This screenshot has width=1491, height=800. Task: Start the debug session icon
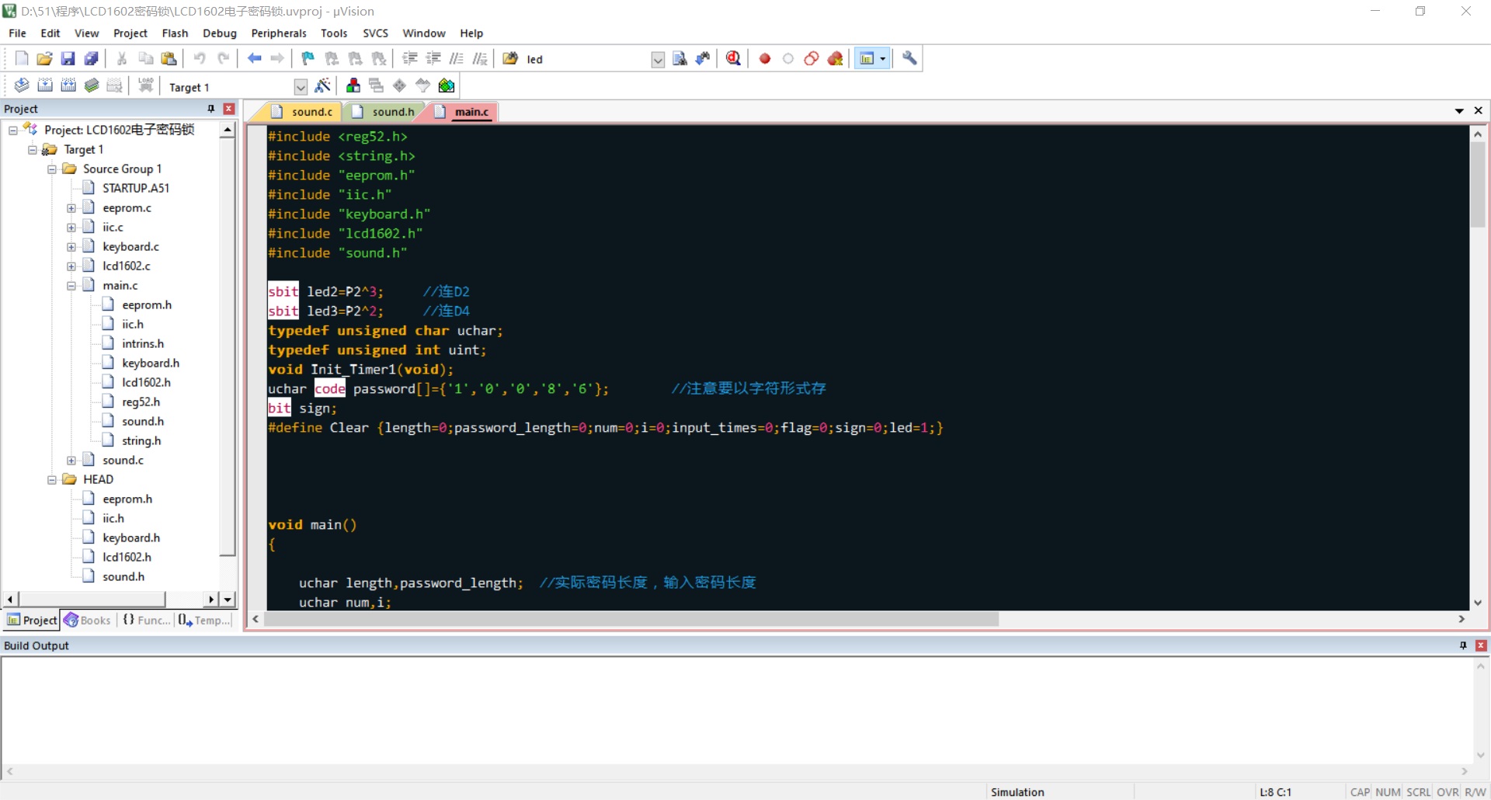pyautogui.click(x=733, y=58)
